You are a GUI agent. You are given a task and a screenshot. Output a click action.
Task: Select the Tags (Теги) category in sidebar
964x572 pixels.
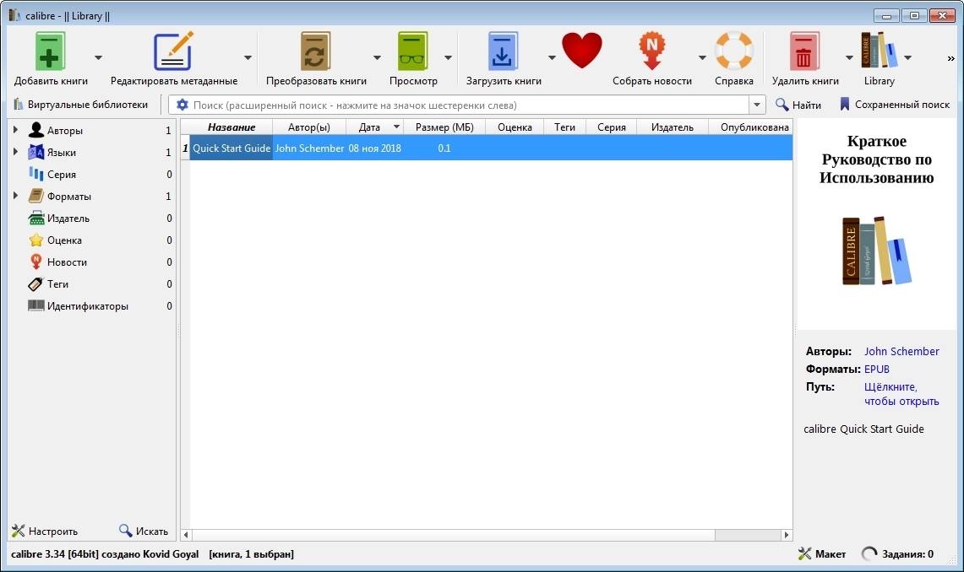(x=57, y=284)
